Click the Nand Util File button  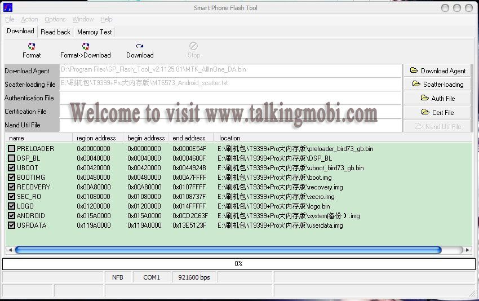(x=437, y=126)
